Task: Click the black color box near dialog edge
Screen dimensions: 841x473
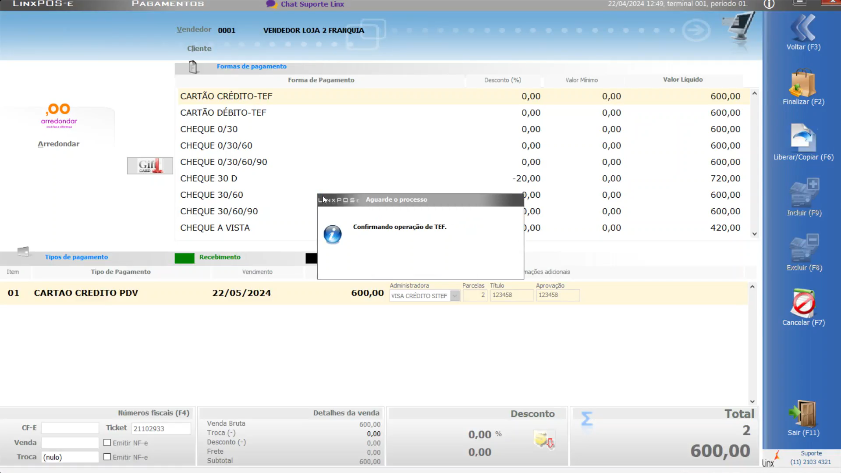Action: [311, 258]
